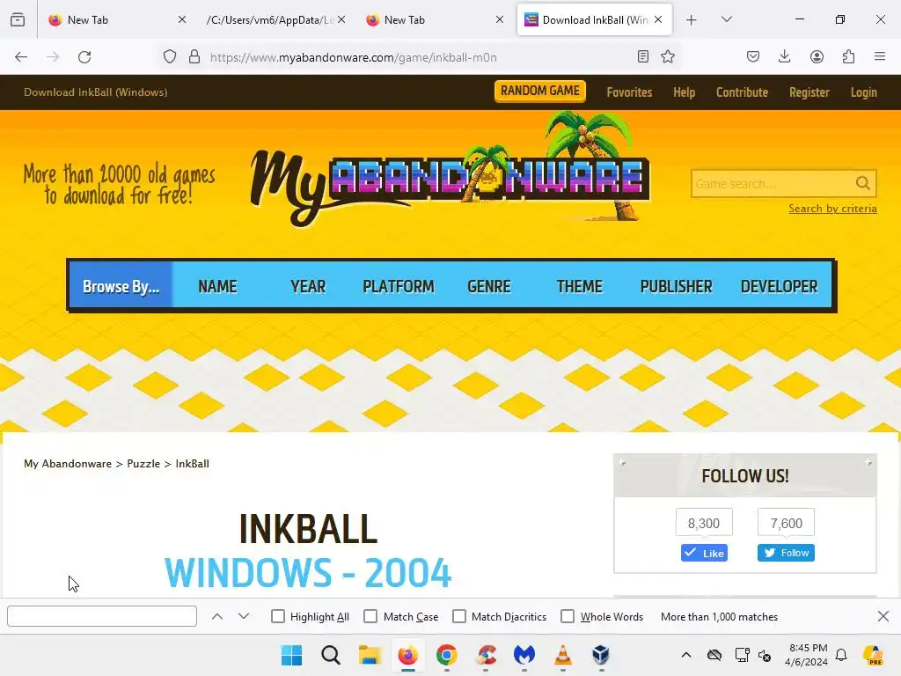Browse games by DEVELOPER
This screenshot has width=901, height=676.
pos(779,286)
